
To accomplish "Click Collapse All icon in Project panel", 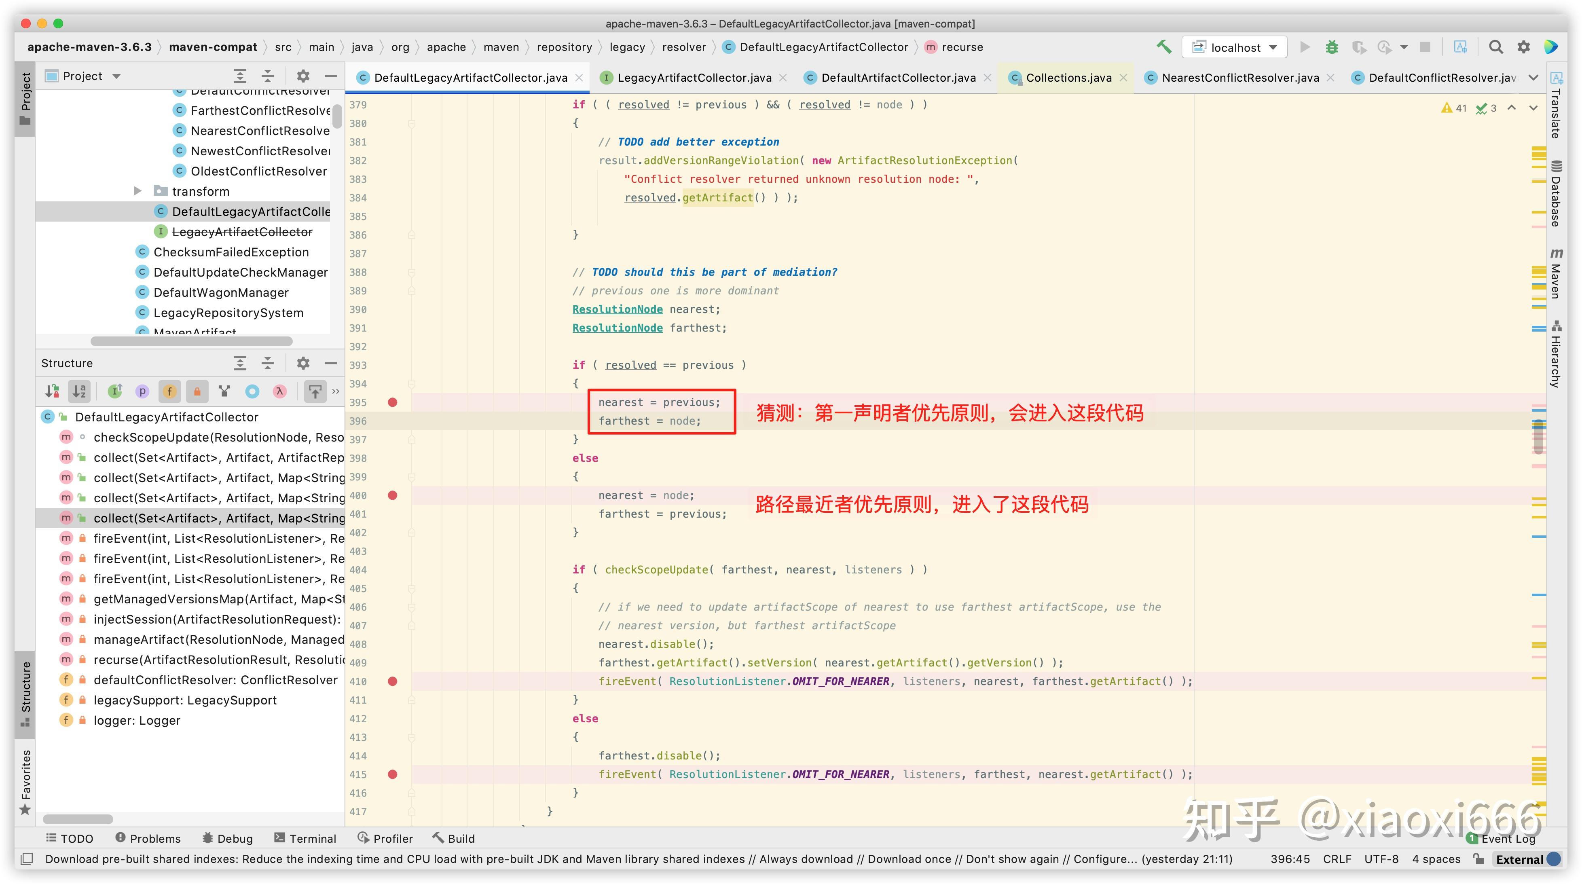I will click(268, 76).
